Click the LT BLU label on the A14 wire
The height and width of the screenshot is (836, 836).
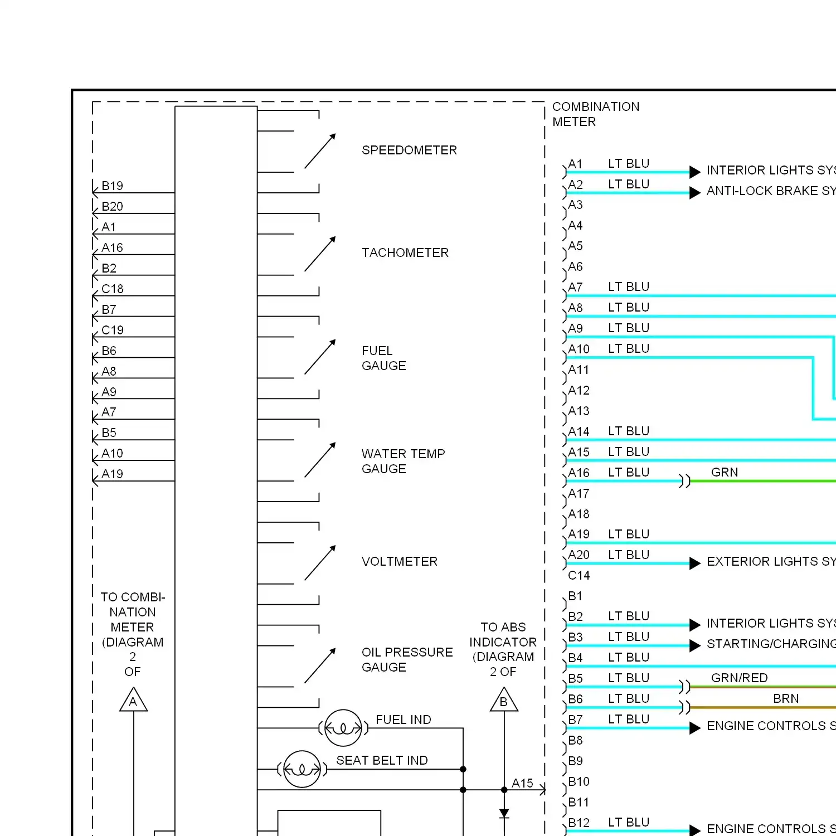click(629, 431)
